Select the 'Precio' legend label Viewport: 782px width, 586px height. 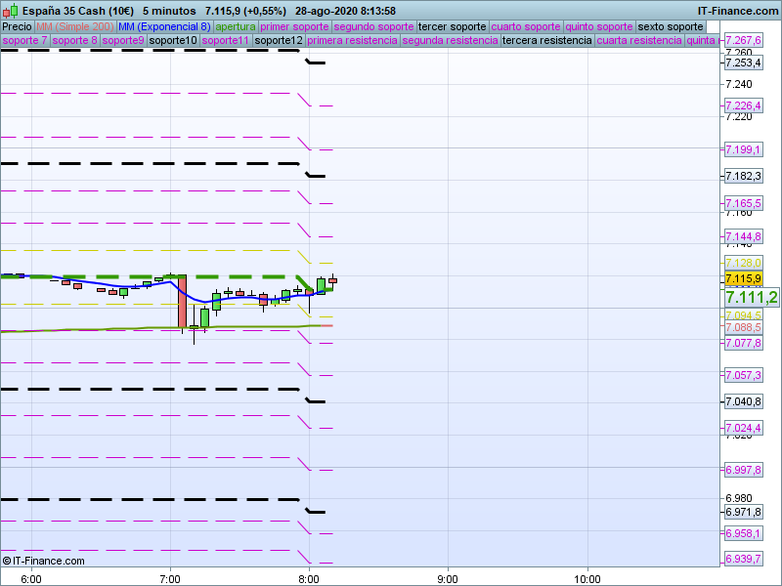(17, 26)
